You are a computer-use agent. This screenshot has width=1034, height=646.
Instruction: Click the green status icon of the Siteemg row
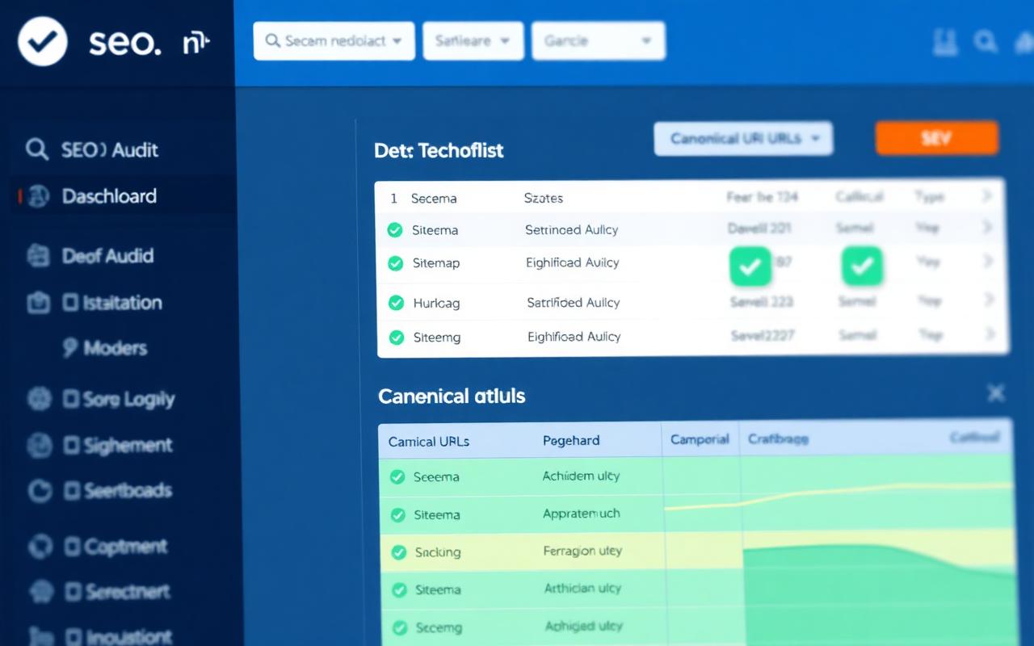point(396,338)
